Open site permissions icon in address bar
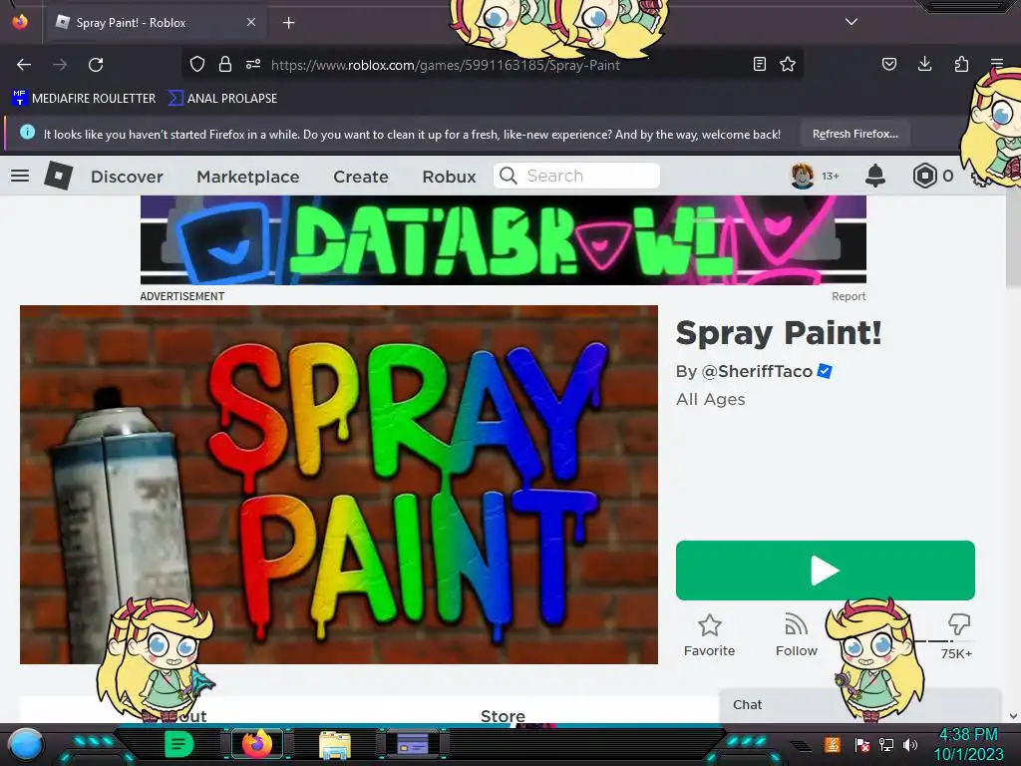 pyautogui.click(x=253, y=64)
